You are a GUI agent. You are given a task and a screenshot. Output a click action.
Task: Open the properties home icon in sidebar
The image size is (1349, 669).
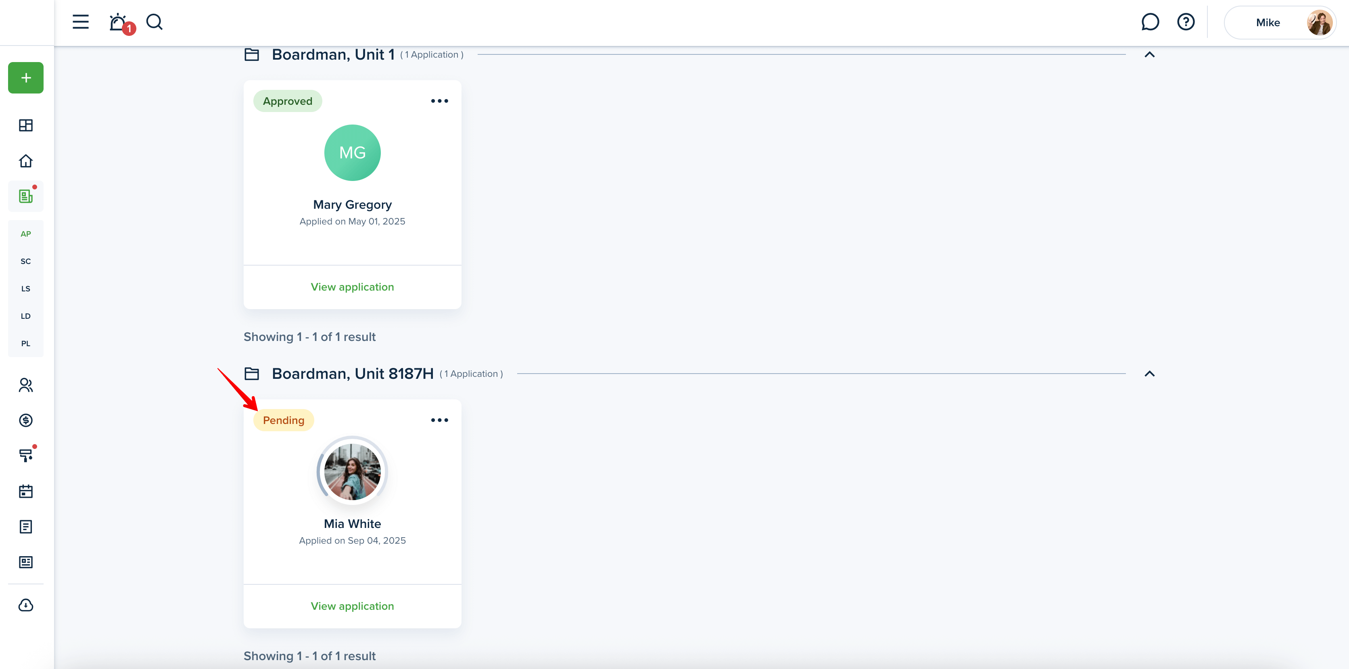pyautogui.click(x=26, y=160)
